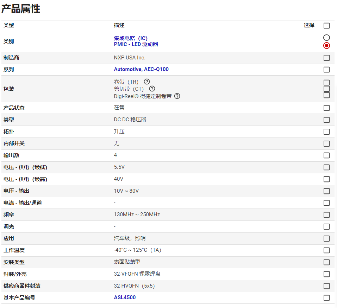This screenshot has height=308, width=337.
Task: Click the 32-VFQFN 裸露焊盘 package value
Action: pos(137,274)
